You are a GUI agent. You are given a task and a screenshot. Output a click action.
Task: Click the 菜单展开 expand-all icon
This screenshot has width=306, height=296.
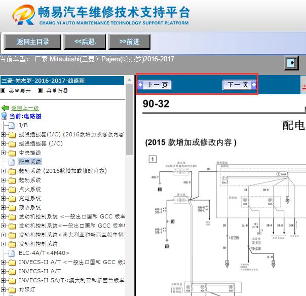(x=3, y=90)
